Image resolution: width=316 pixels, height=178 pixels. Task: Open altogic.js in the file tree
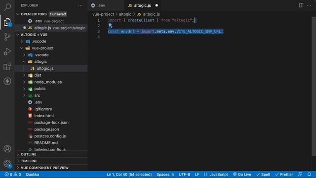click(x=51, y=68)
